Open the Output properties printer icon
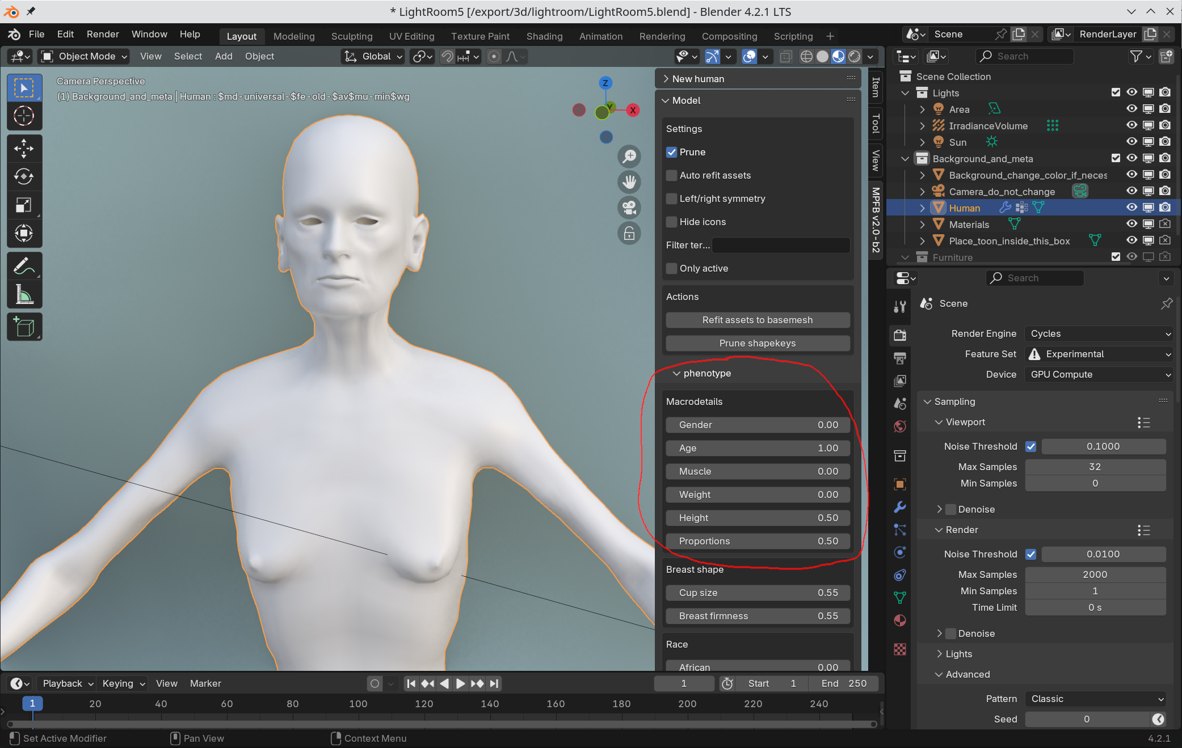The width and height of the screenshot is (1182, 748). 900,358
